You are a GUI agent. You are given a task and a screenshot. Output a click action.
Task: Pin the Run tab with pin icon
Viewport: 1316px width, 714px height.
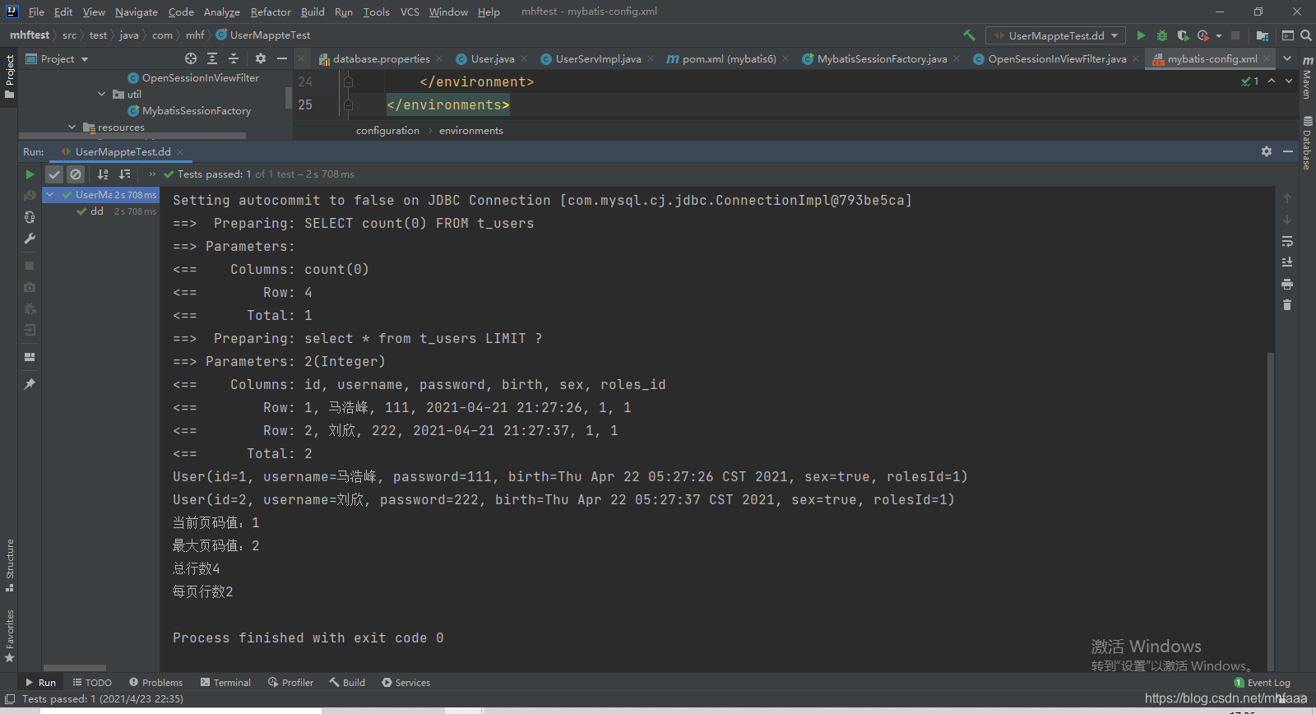pyautogui.click(x=30, y=384)
